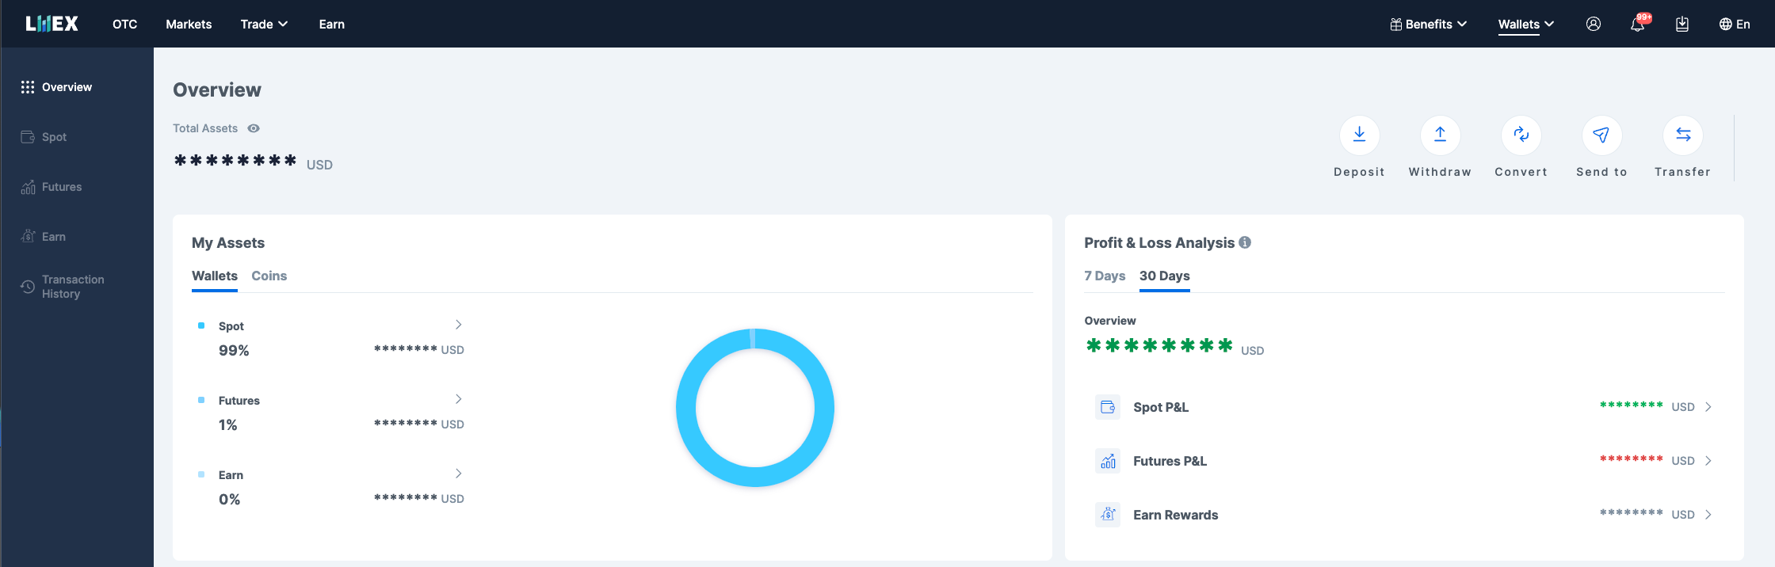The height and width of the screenshot is (567, 1775).
Task: Click the Benefits gift icon
Action: coord(1396,24)
